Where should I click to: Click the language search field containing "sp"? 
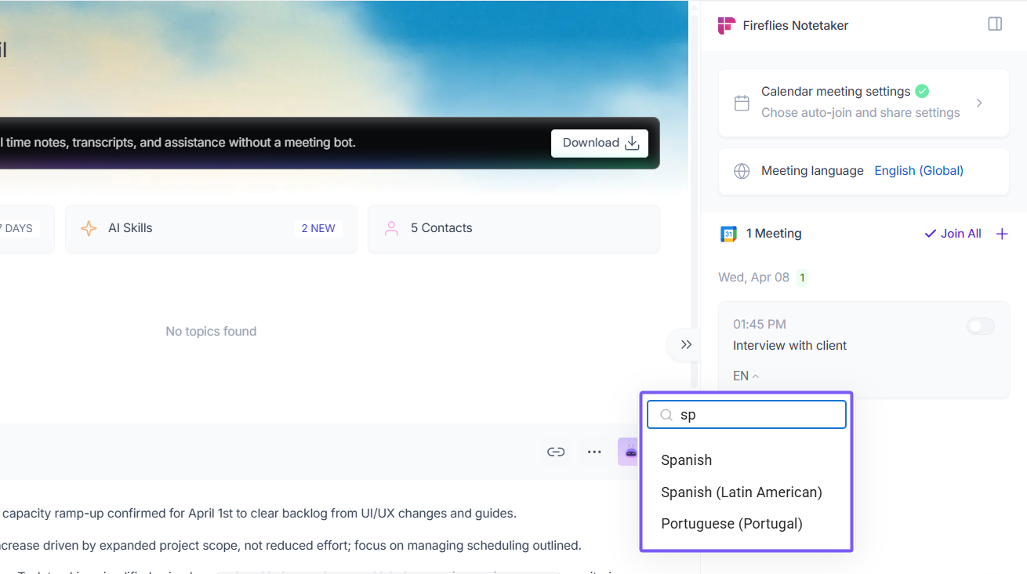[746, 415]
